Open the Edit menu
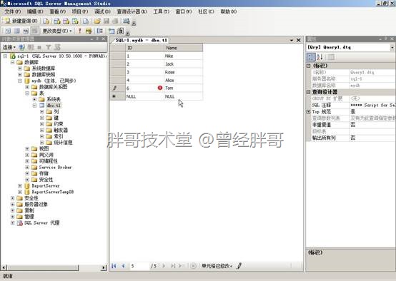 point(35,11)
